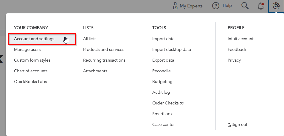284x136 pixels.
Task: Open the Audit log
Action: (x=161, y=93)
